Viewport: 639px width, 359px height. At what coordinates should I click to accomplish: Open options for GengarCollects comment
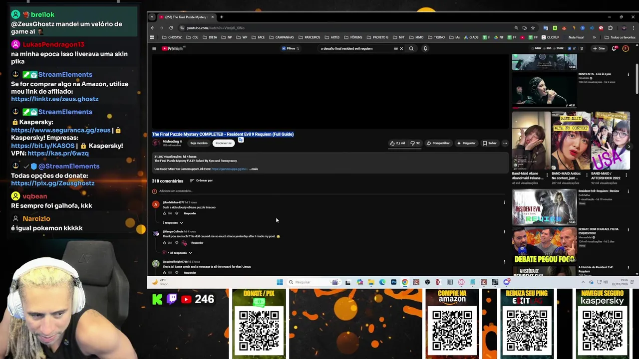point(504,232)
